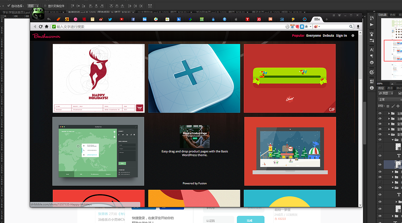This screenshot has width=402, height=223.
Task: Switch to the 通道 tab
Action: [390, 88]
